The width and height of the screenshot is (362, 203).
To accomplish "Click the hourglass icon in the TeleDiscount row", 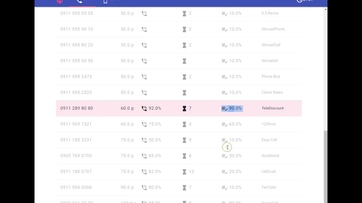I will click(184, 108).
